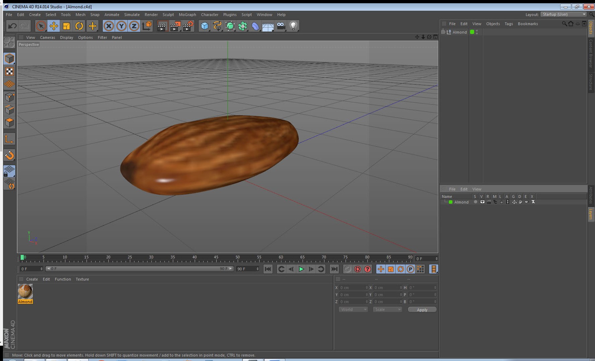Viewport: 595px width, 361px height.
Task: Click the green NURBS generator icon
Action: [x=230, y=26]
